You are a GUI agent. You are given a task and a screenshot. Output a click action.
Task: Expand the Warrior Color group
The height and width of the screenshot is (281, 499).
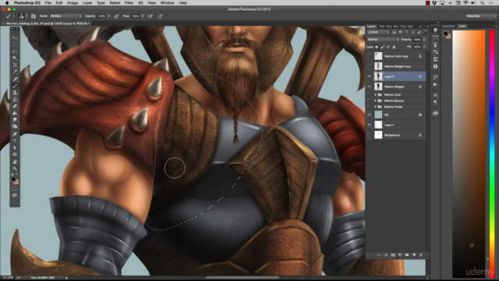point(375,94)
